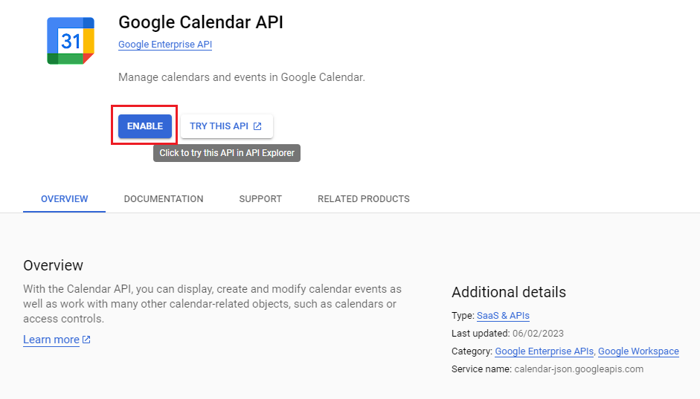The width and height of the screenshot is (700, 399).
Task: Select the Support tab
Action: coord(260,199)
